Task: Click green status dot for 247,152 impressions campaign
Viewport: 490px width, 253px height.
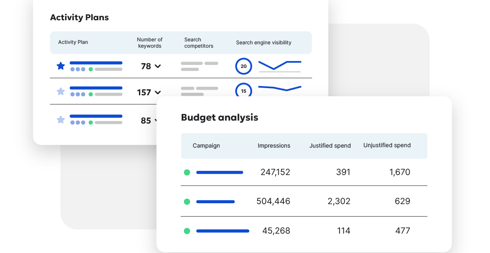Action: point(187,172)
